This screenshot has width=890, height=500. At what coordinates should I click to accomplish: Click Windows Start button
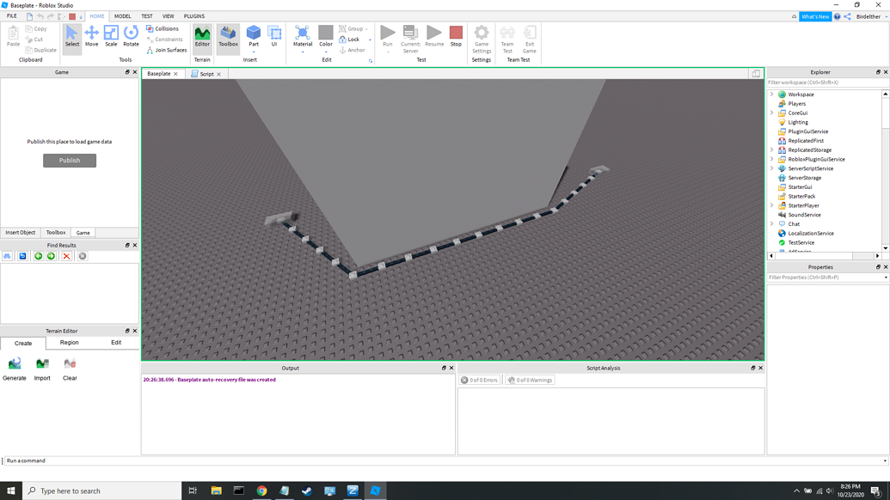[x=11, y=491]
